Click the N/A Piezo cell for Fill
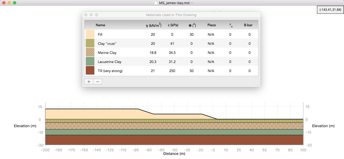 click(211, 34)
